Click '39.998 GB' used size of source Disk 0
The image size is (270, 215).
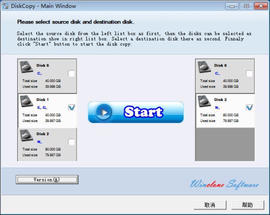[x=53, y=86]
